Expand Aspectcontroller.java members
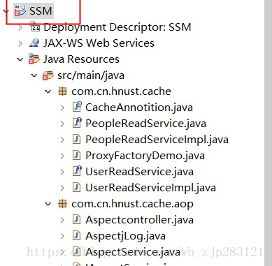 click(x=62, y=220)
